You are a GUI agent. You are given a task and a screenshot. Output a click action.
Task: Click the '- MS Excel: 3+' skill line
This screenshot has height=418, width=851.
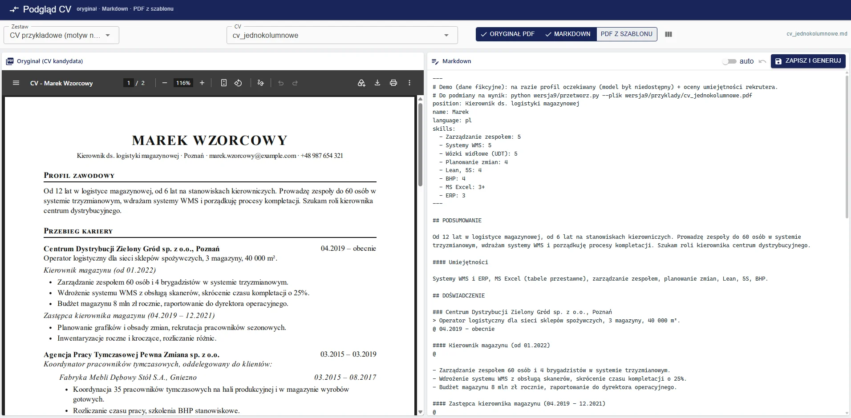462,187
